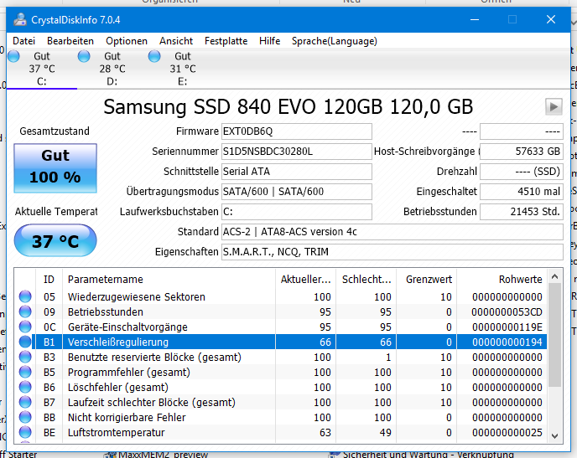Select row Benutzte reservierte Blöcke (gesamt)
577x458 pixels.
click(x=281, y=357)
